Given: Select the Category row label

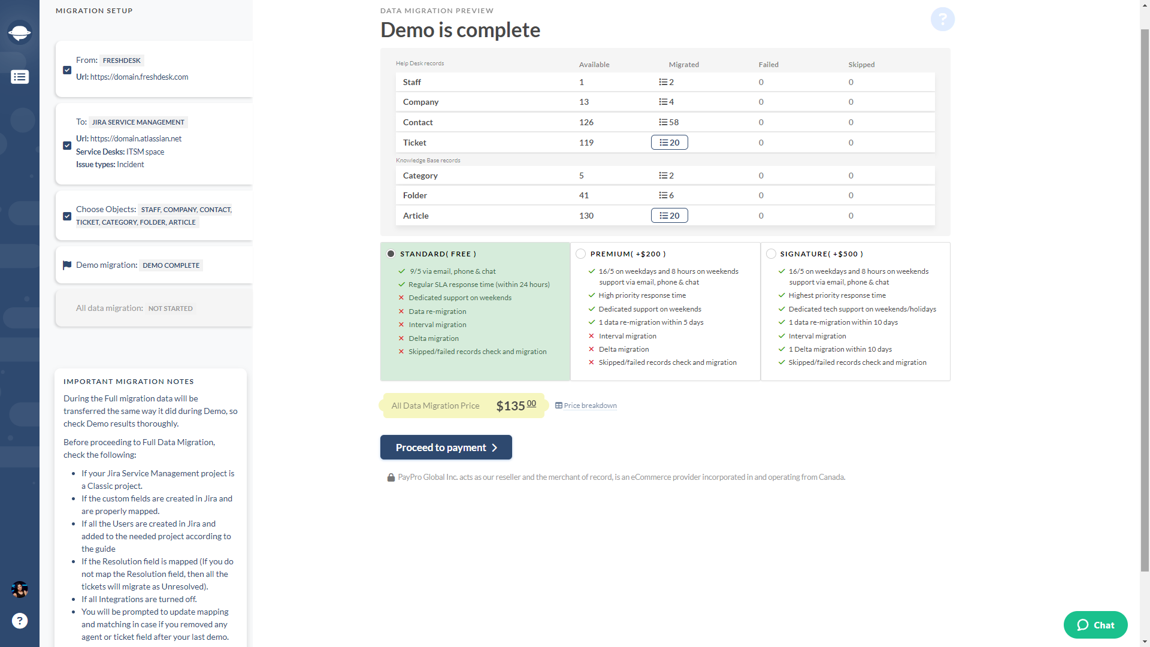Looking at the screenshot, I should click(420, 176).
